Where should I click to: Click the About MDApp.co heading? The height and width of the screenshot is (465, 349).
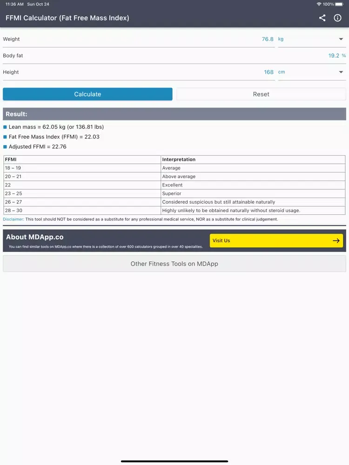pos(35,237)
